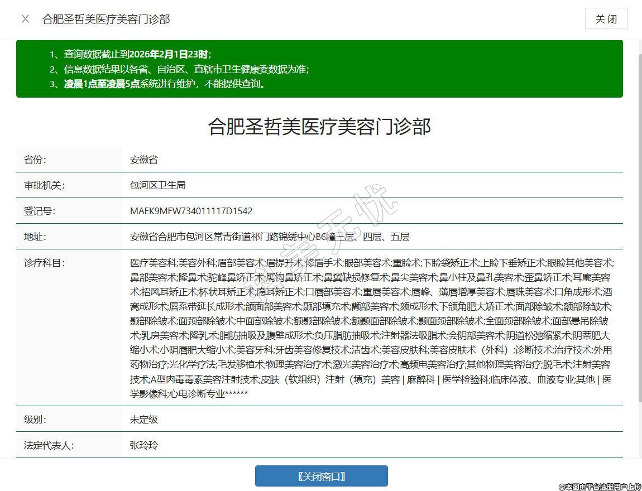Click the notice about 凌晨1点至凌晨5点 maintenance
642x491 pixels.
[x=164, y=84]
